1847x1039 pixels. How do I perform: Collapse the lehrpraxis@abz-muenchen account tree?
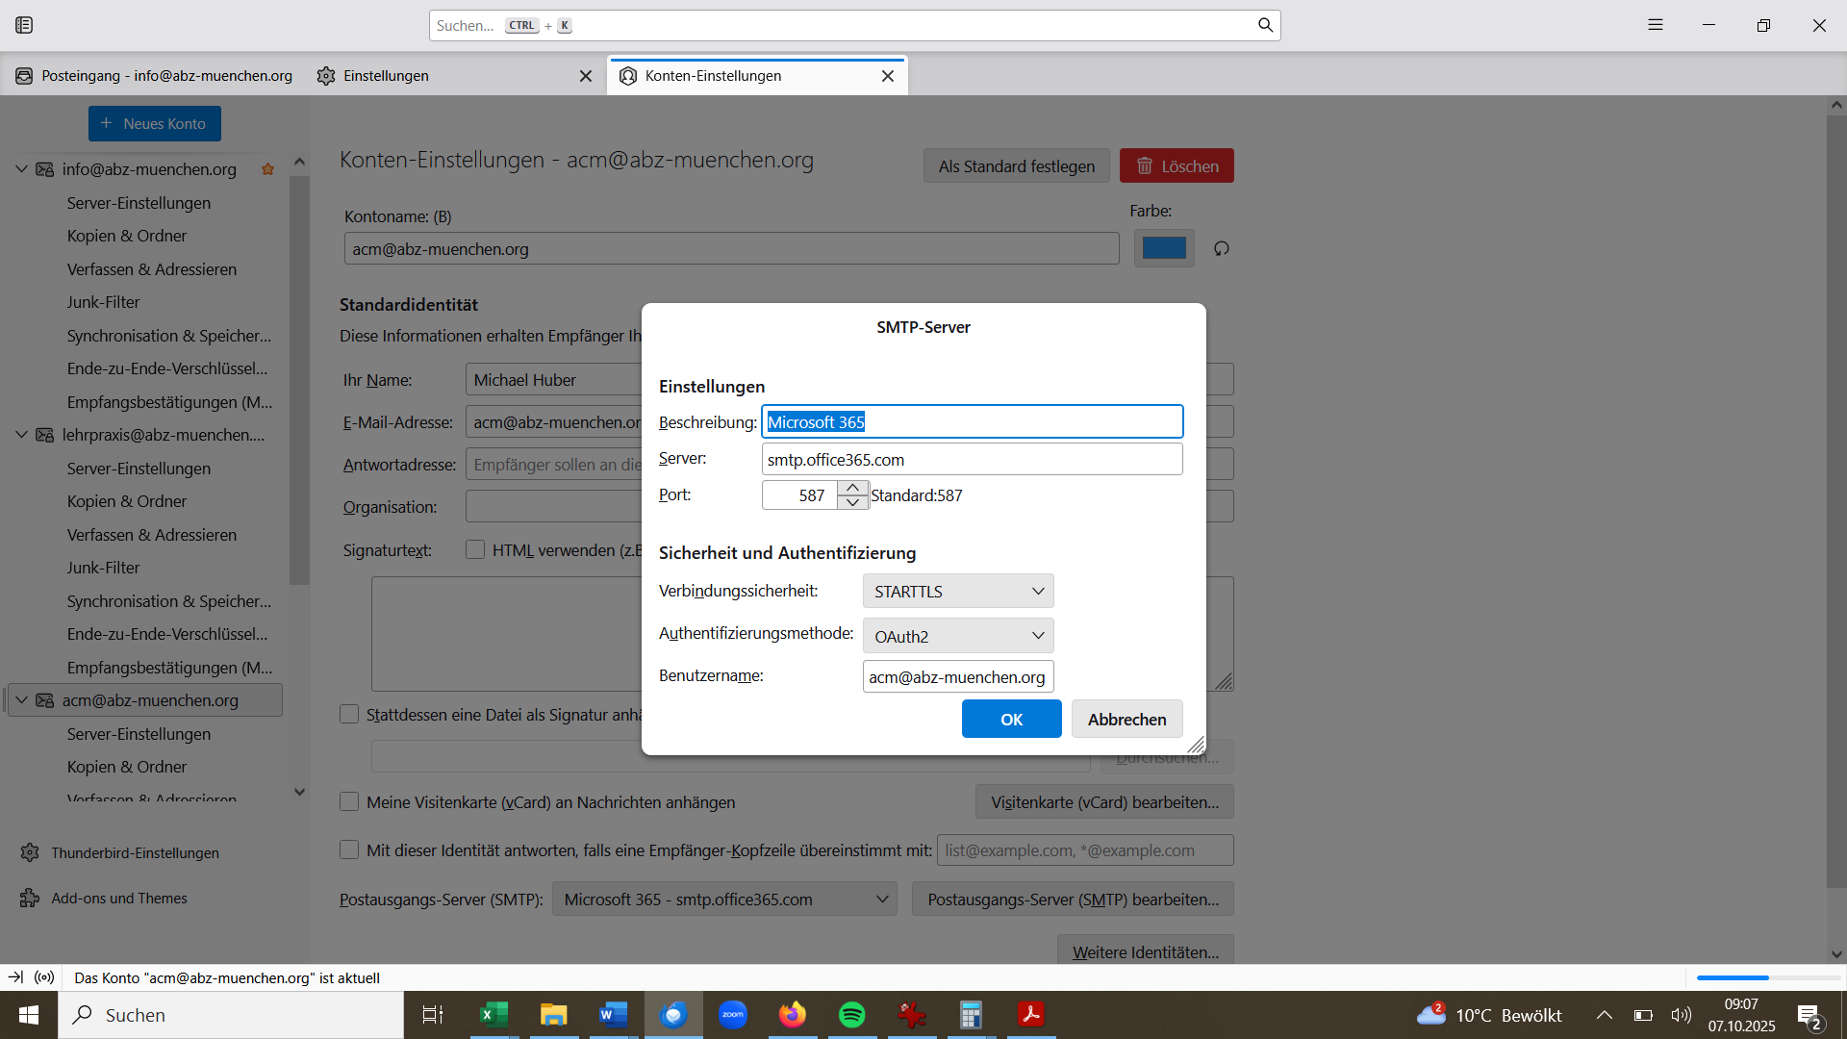coord(21,435)
